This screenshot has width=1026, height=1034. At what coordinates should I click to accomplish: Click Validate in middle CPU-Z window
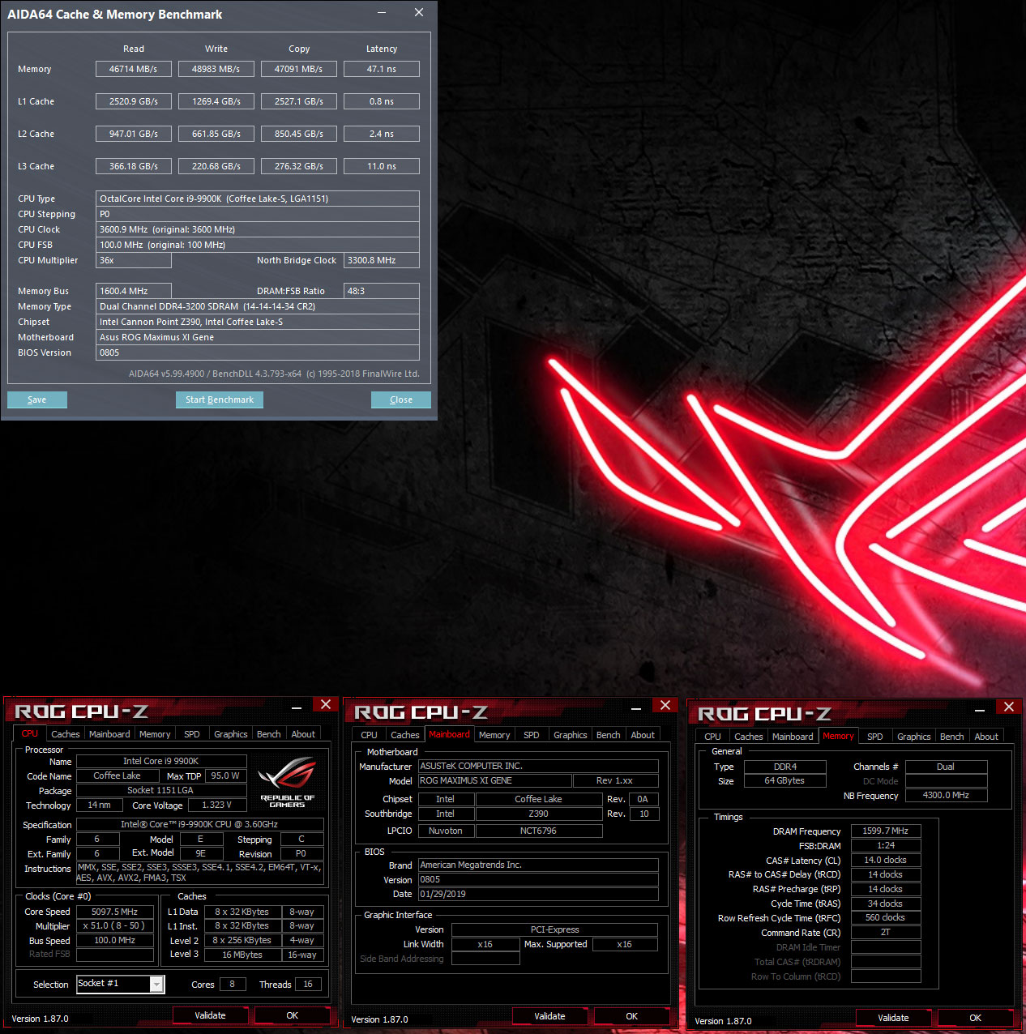pyautogui.click(x=550, y=1016)
